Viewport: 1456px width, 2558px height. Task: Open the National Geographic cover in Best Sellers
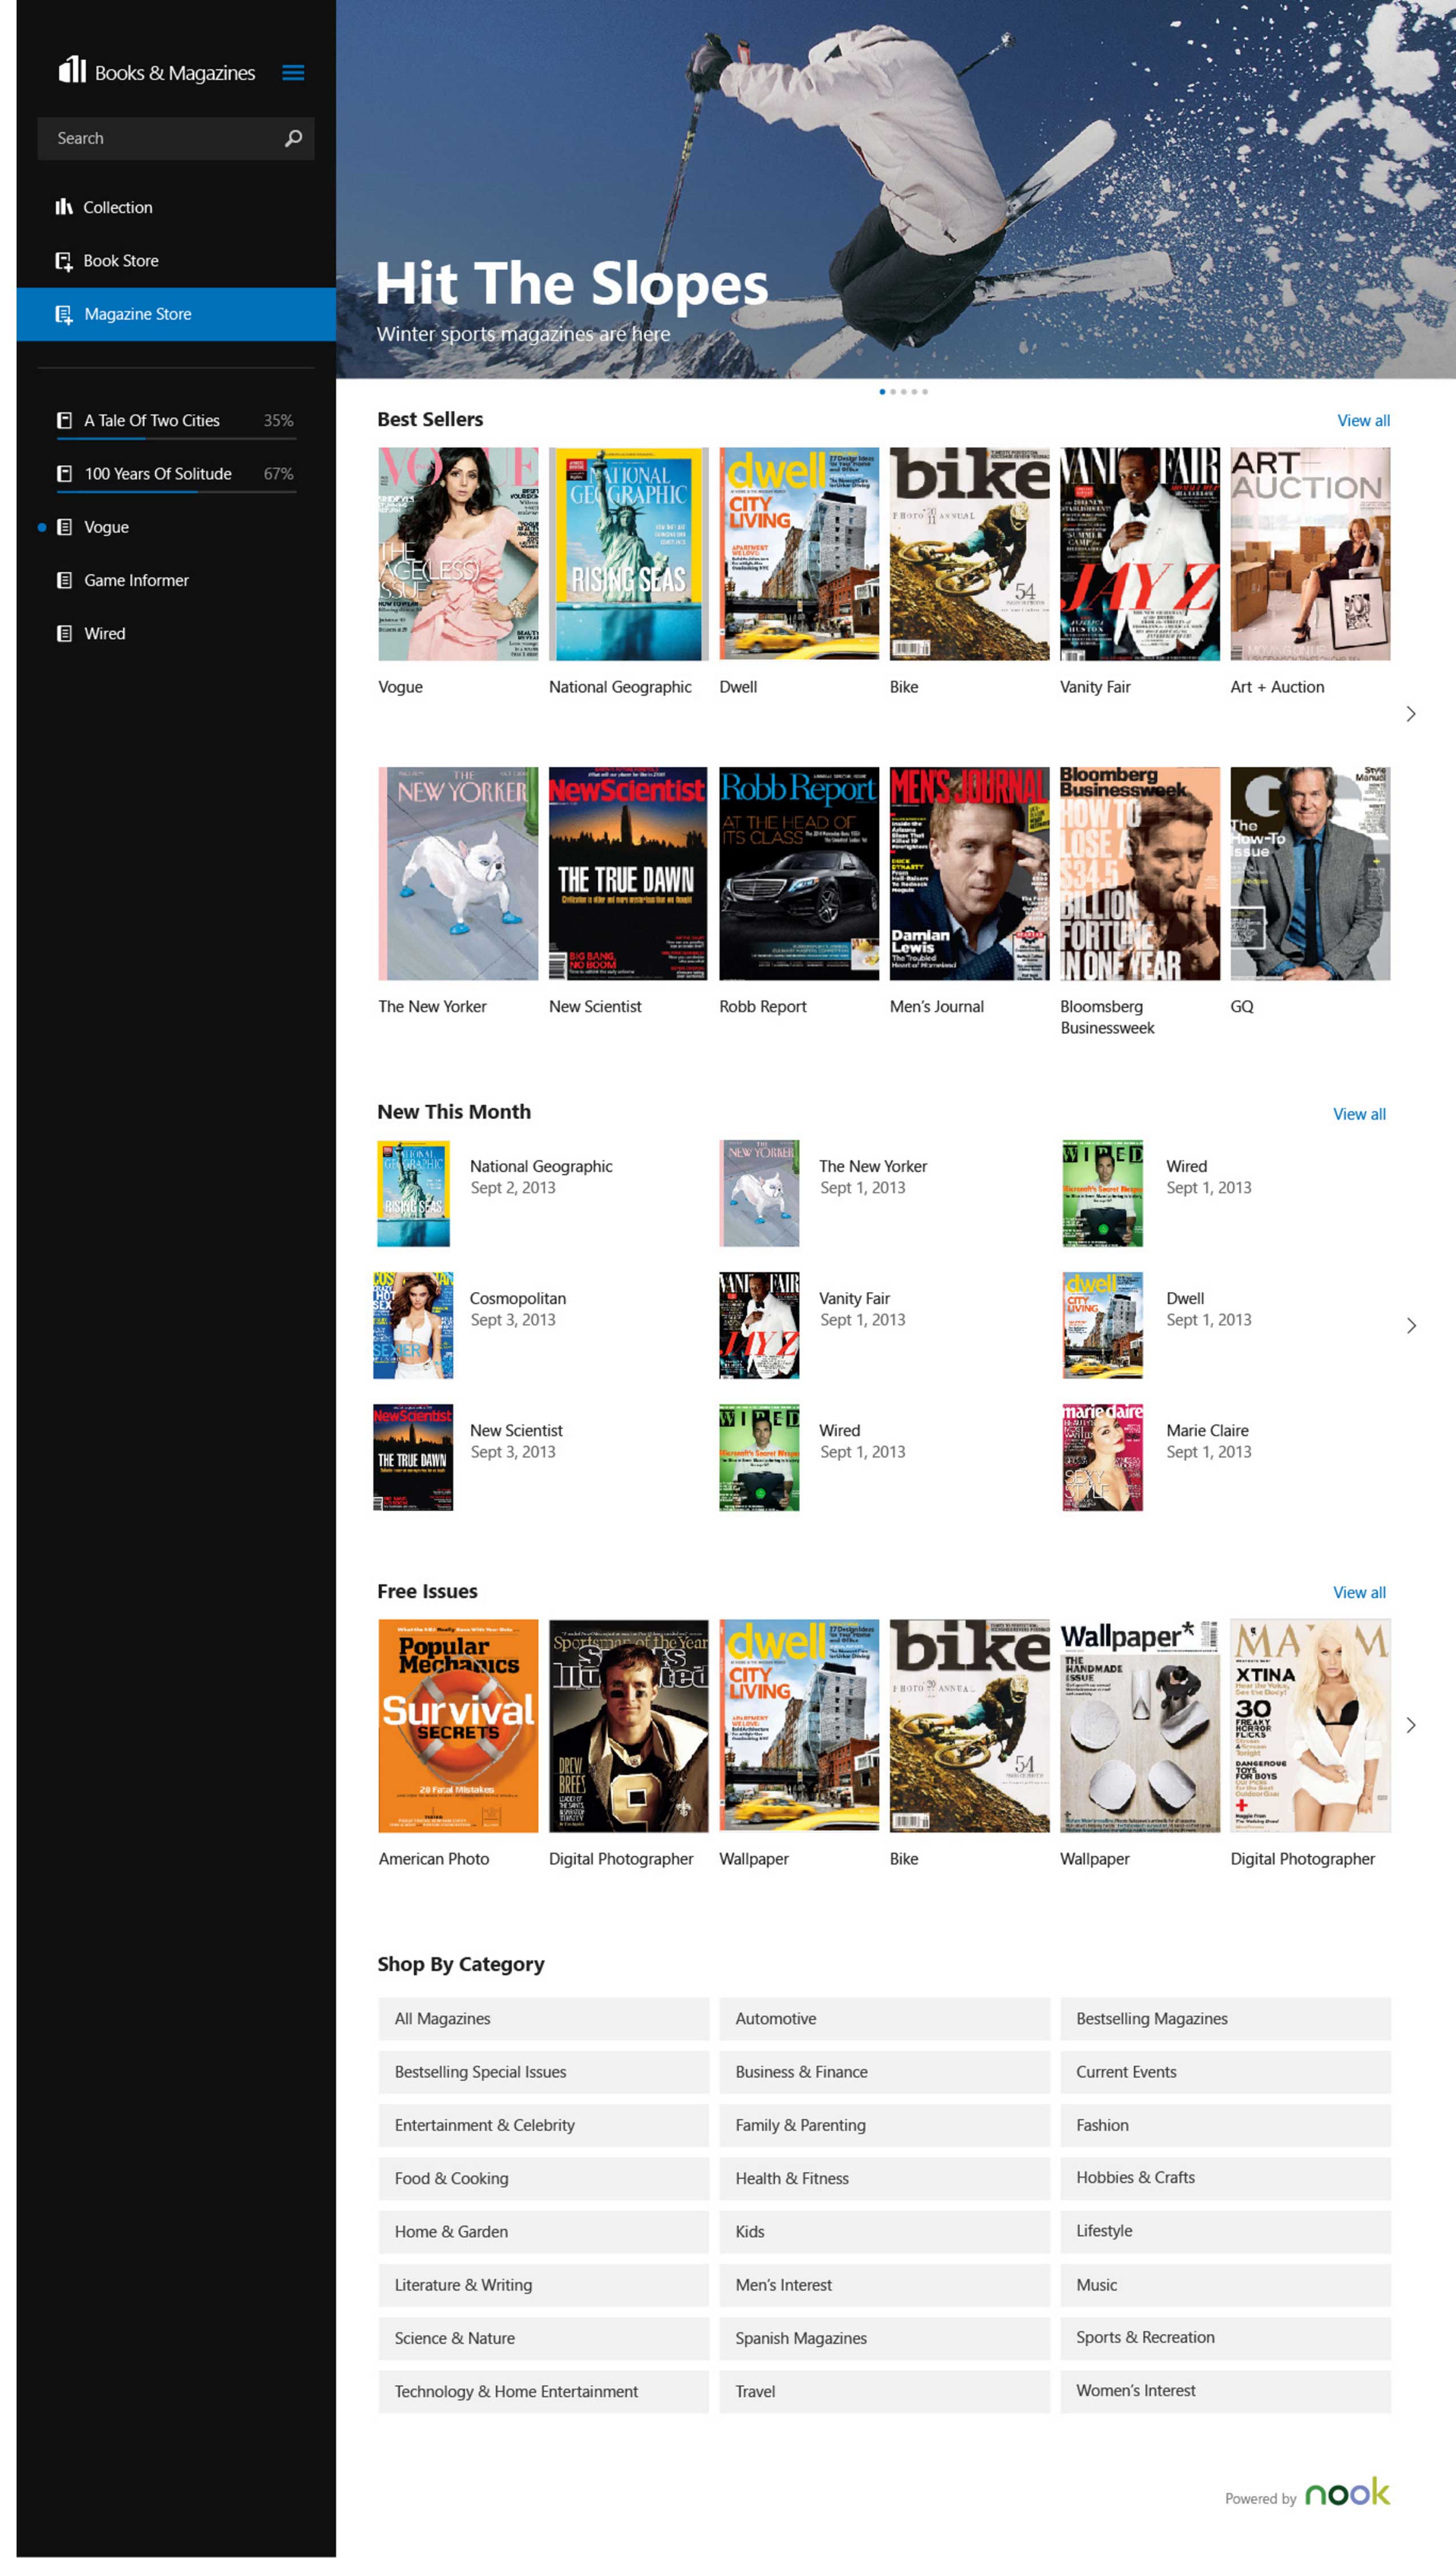pos(628,554)
